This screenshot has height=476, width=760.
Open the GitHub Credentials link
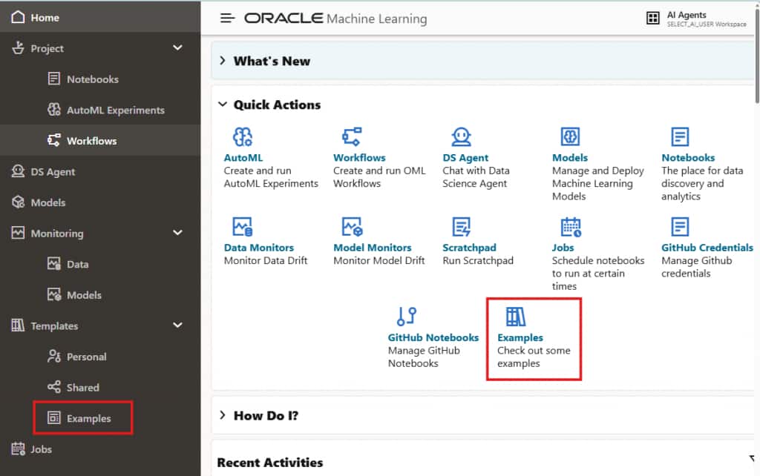[707, 248]
